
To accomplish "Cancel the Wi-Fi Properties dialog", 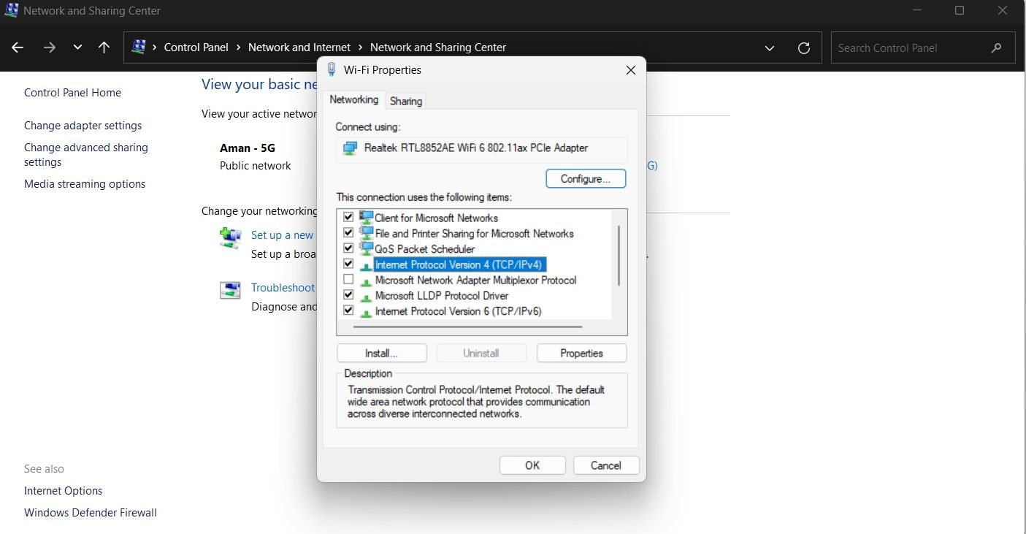I will click(x=606, y=465).
